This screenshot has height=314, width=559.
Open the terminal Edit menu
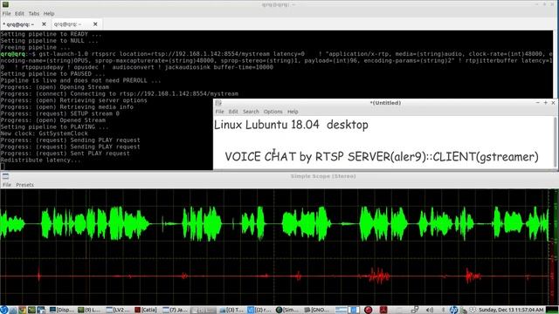pos(19,14)
